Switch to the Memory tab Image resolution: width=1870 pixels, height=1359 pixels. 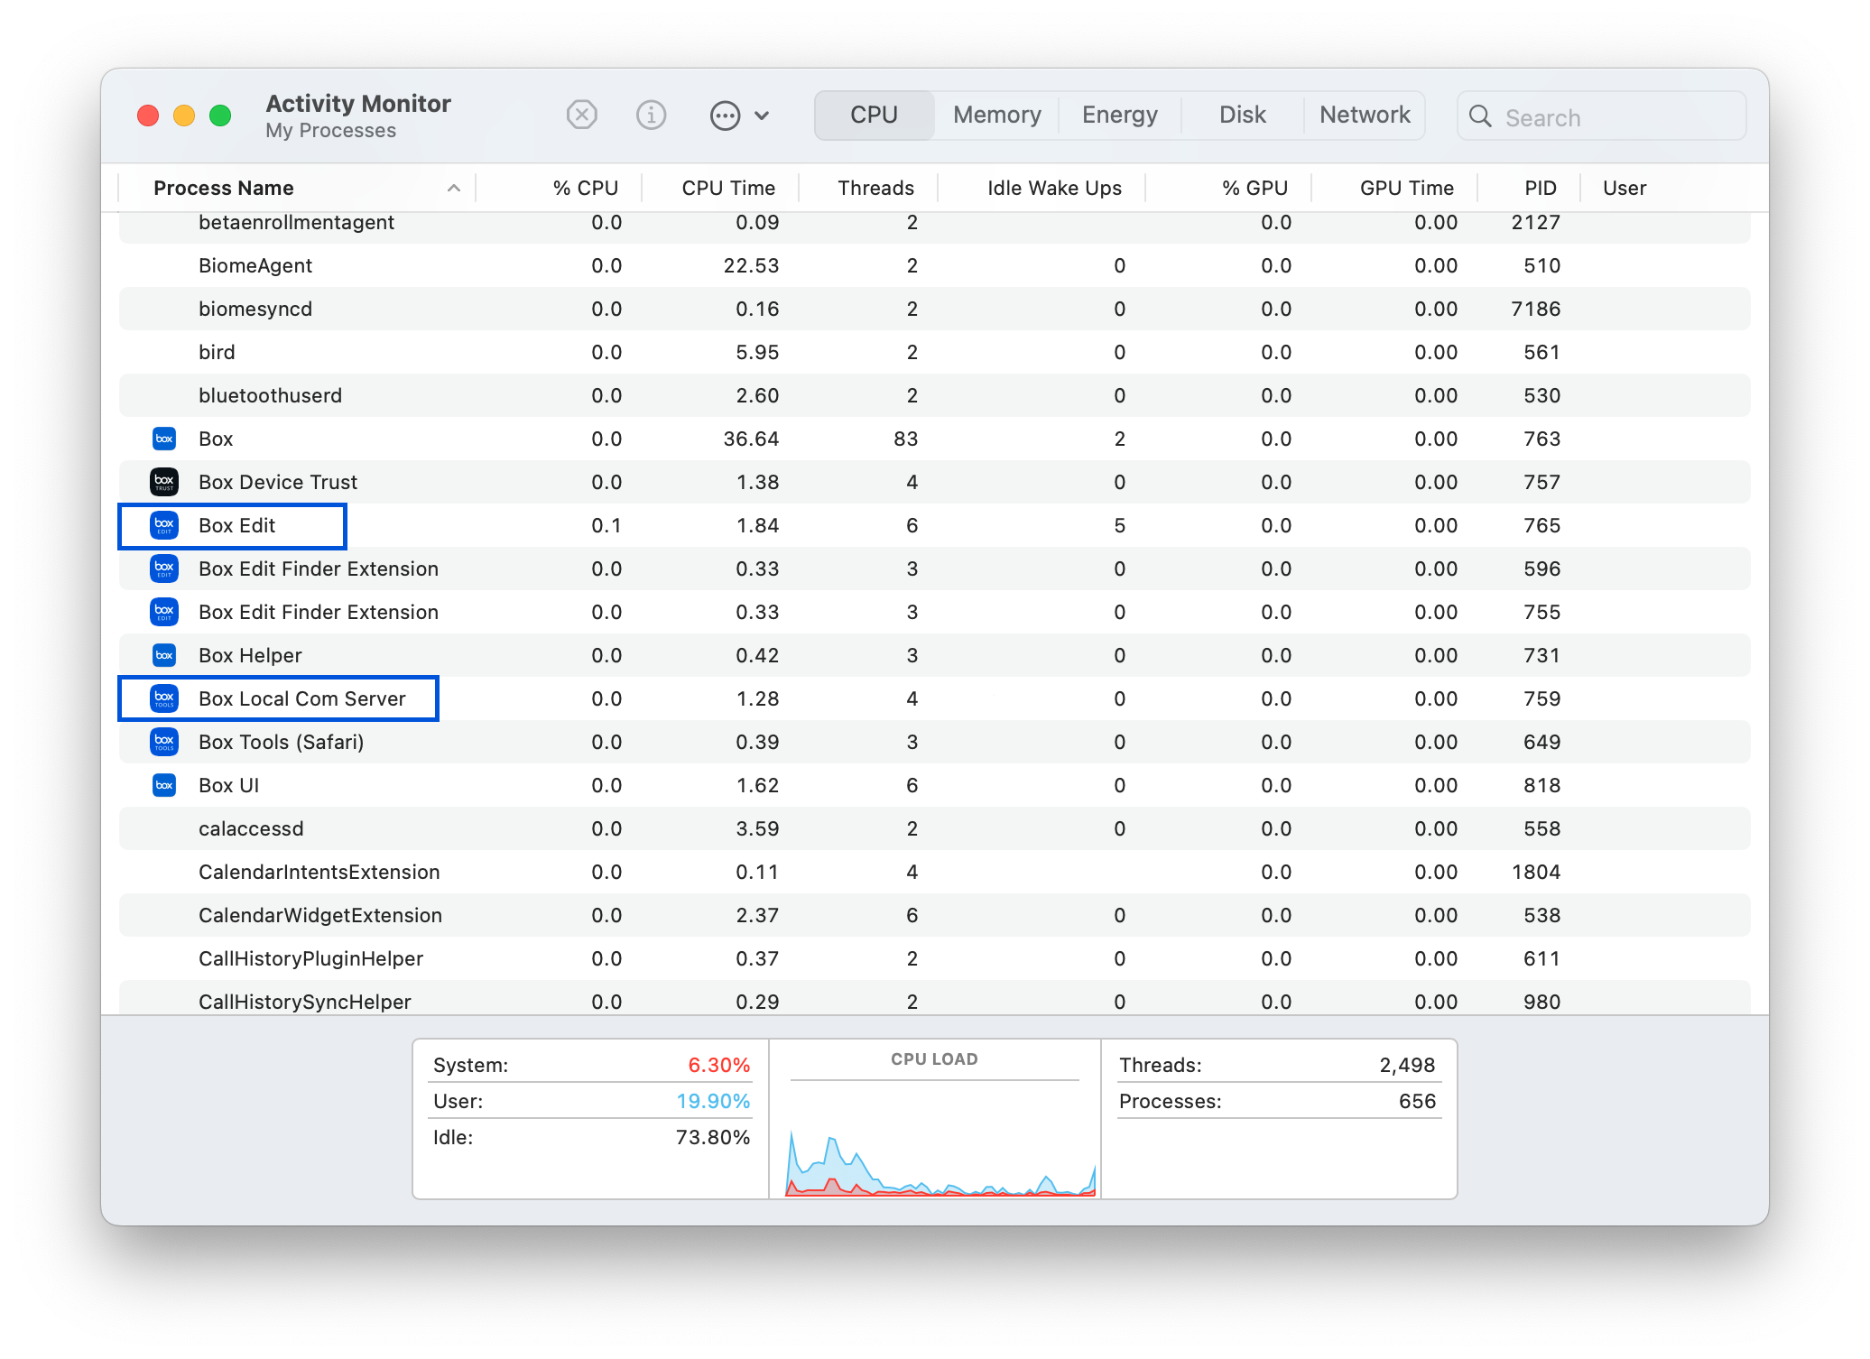coord(996,116)
